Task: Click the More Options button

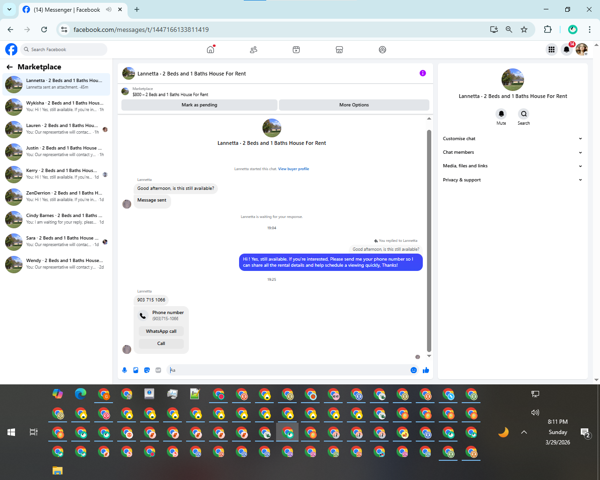Action: click(354, 105)
